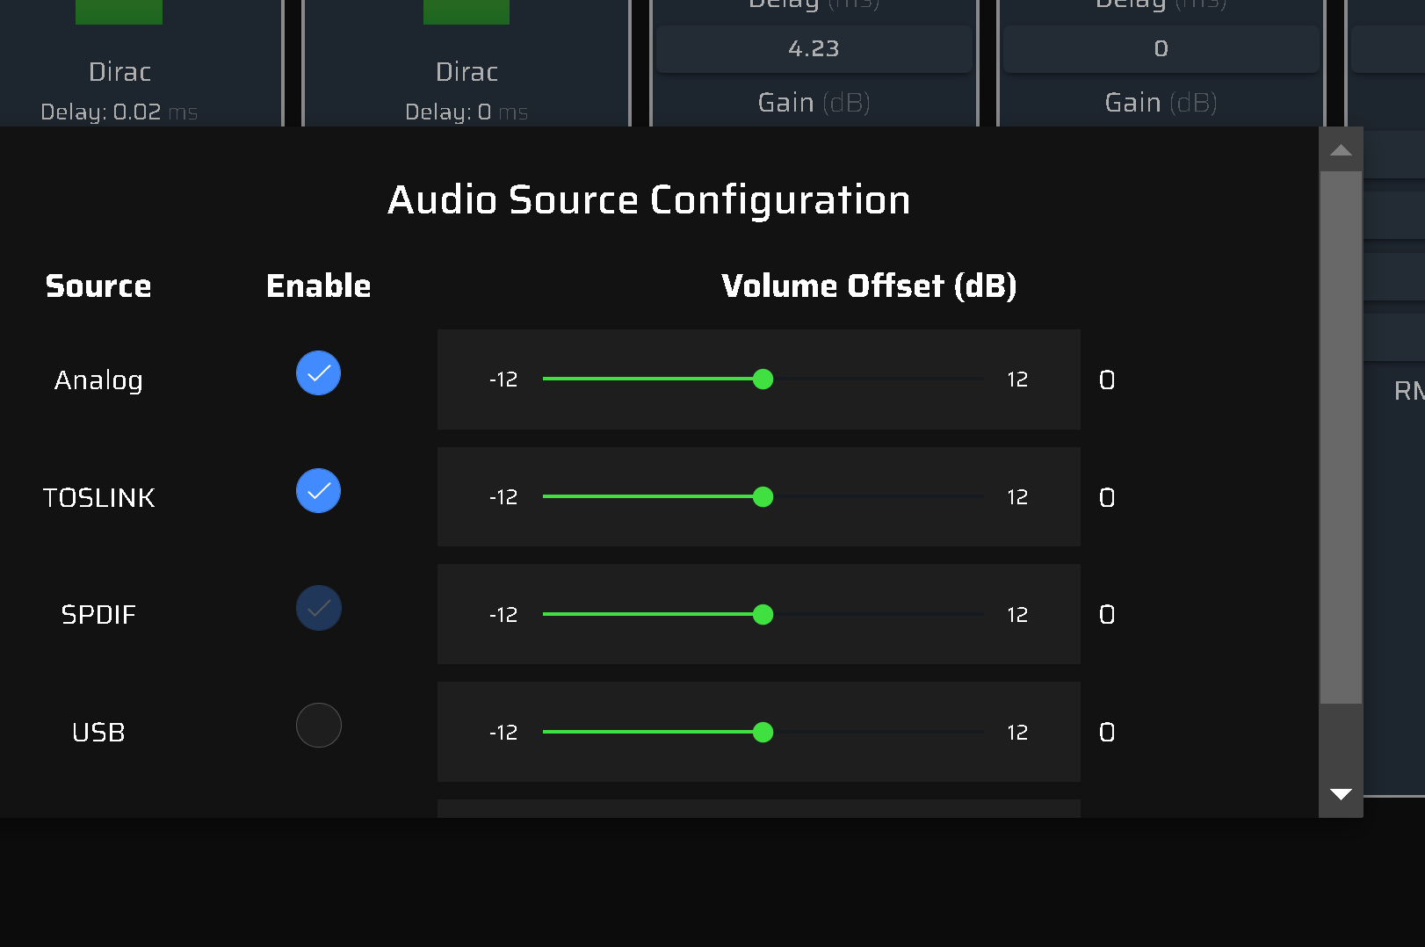
Task: Click the TOSLINK volume offset slider handle
Action: click(763, 497)
